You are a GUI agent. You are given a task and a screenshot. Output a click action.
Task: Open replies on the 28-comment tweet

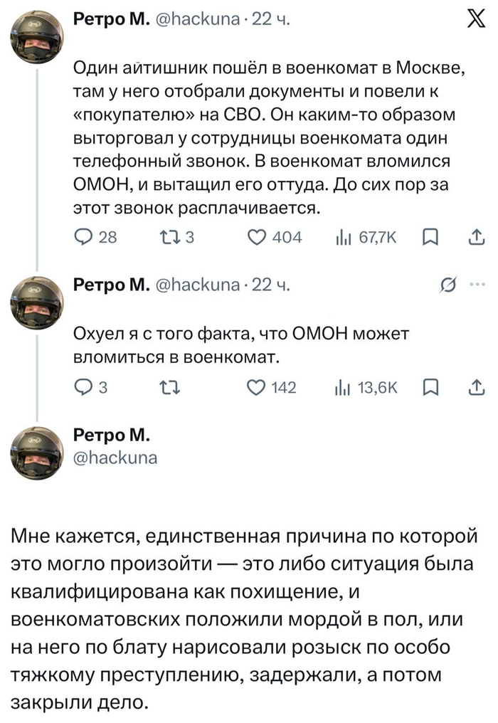(x=95, y=238)
